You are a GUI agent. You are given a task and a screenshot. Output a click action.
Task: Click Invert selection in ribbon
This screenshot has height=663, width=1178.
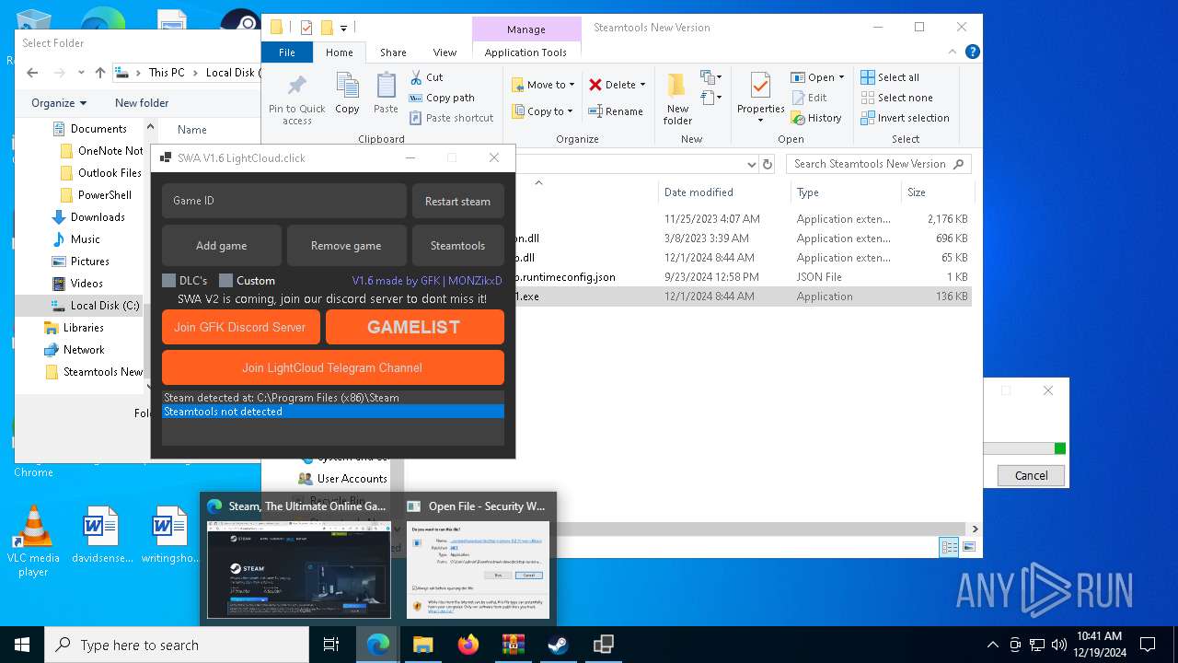(x=905, y=118)
